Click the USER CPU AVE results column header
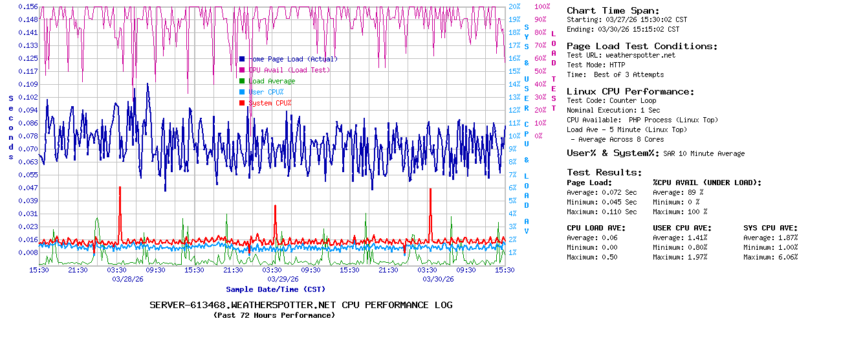Viewport: 841px width, 356px height. pos(682,228)
